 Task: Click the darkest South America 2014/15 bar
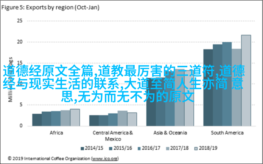pos(208,87)
